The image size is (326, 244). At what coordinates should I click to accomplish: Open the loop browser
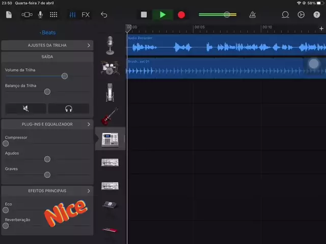[x=285, y=15]
